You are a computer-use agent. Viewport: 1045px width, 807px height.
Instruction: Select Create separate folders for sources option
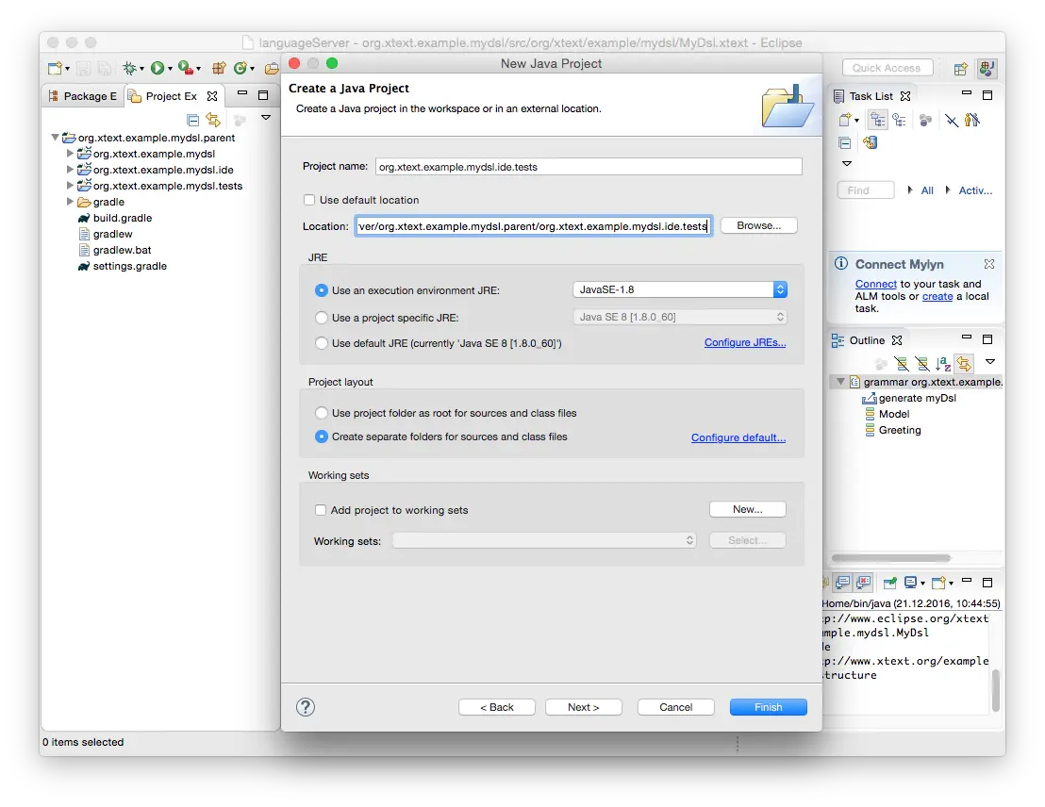pos(322,436)
